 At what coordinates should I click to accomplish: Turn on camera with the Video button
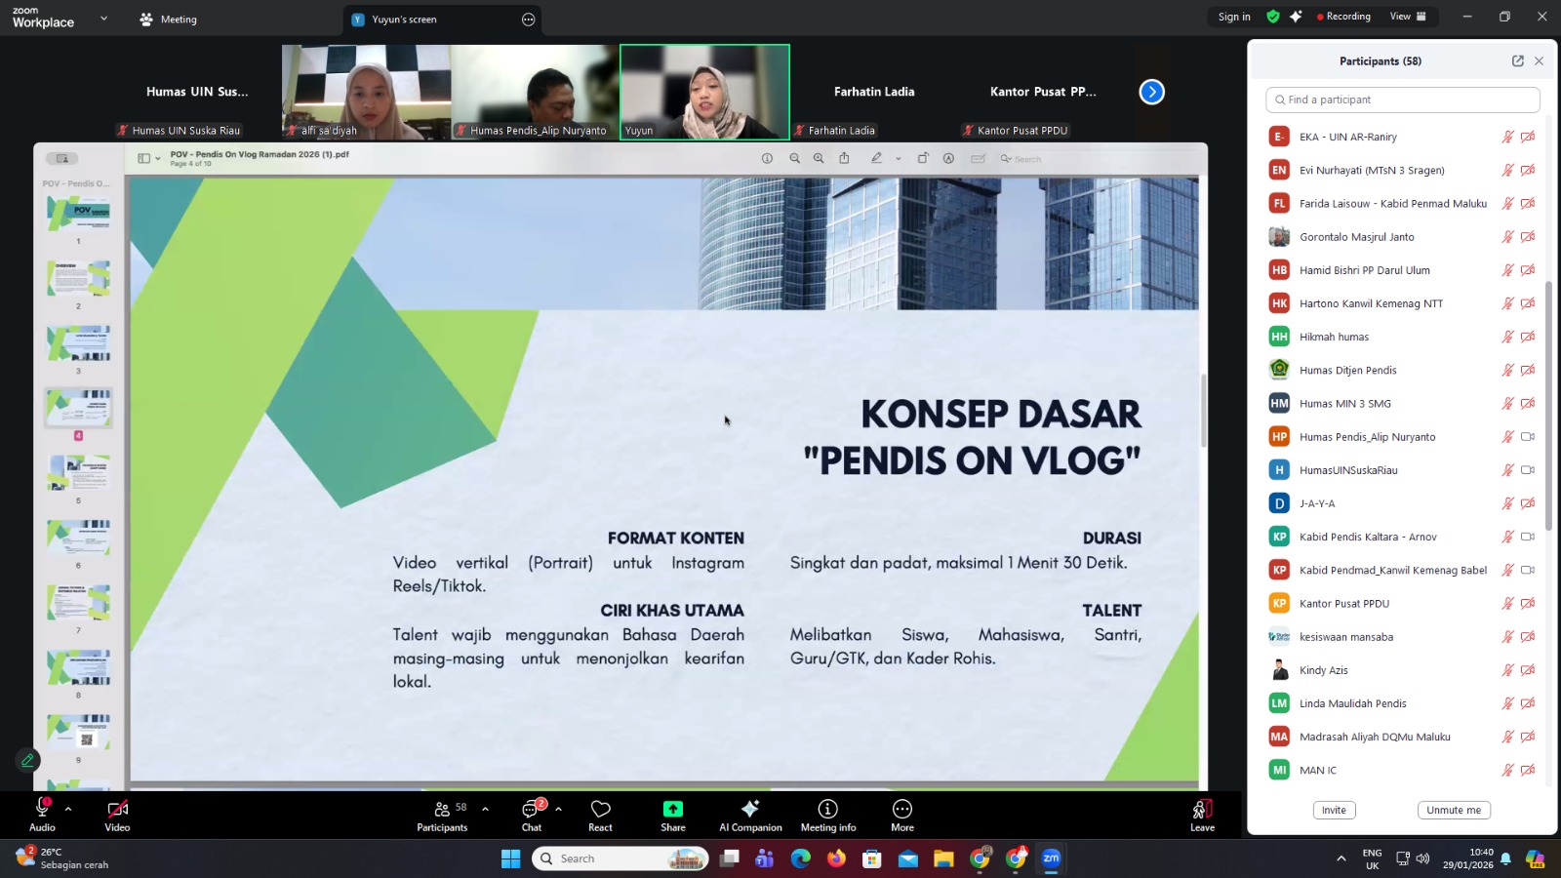[117, 815]
